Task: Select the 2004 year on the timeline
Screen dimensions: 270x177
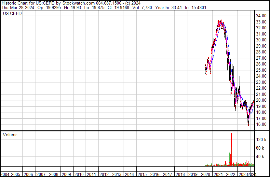Action: tap(5, 174)
